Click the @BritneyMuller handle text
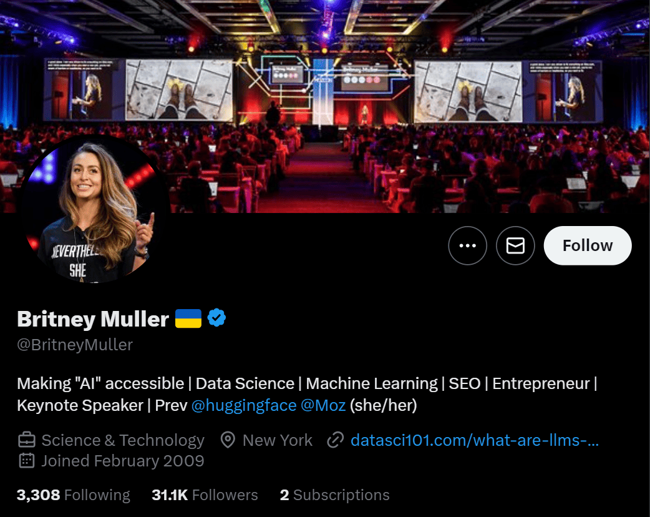The height and width of the screenshot is (517, 650). pyautogui.click(x=75, y=345)
